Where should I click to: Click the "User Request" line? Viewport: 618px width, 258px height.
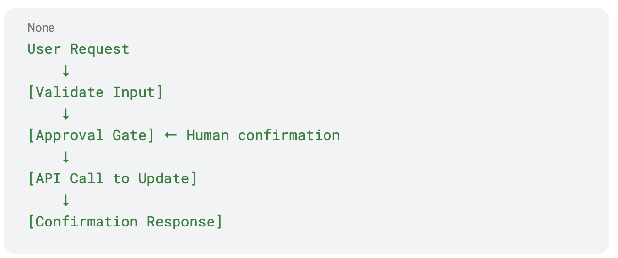78,49
